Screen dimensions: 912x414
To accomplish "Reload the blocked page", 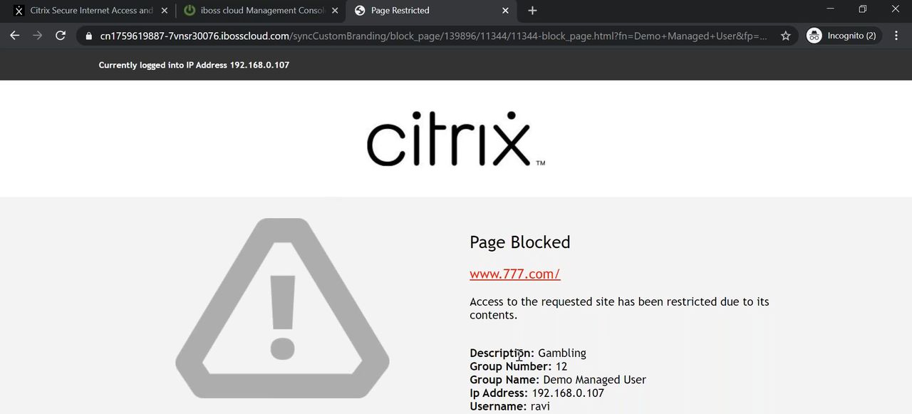I will point(61,36).
